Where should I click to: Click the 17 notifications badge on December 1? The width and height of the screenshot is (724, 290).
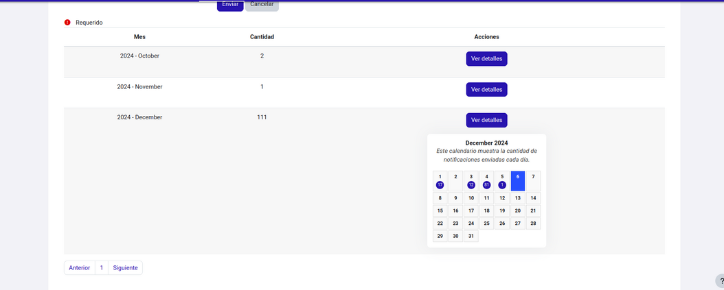[440, 185]
